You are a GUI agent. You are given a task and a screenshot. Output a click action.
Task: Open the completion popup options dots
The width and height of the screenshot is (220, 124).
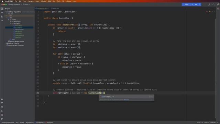152,100
